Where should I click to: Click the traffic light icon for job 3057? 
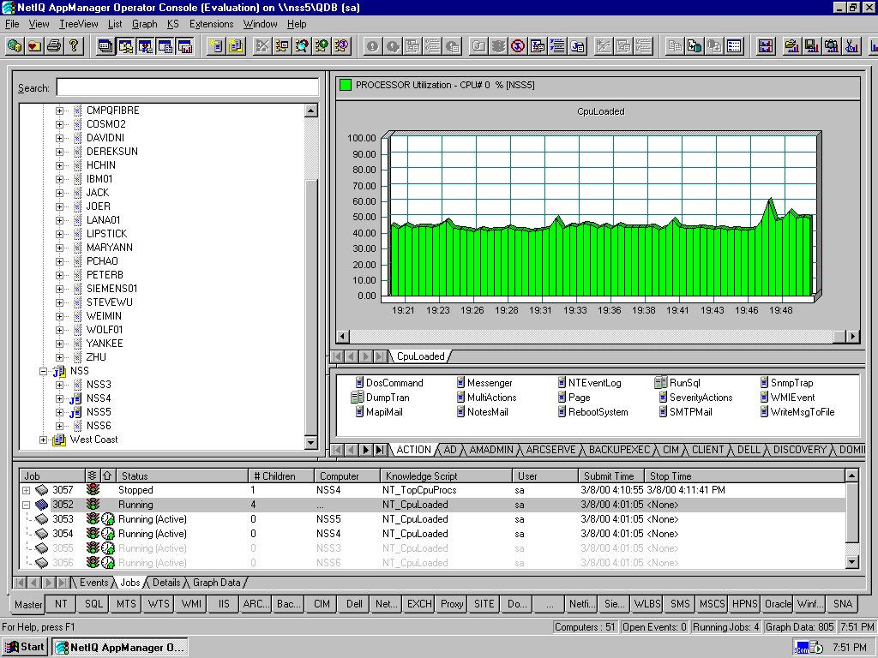(93, 490)
